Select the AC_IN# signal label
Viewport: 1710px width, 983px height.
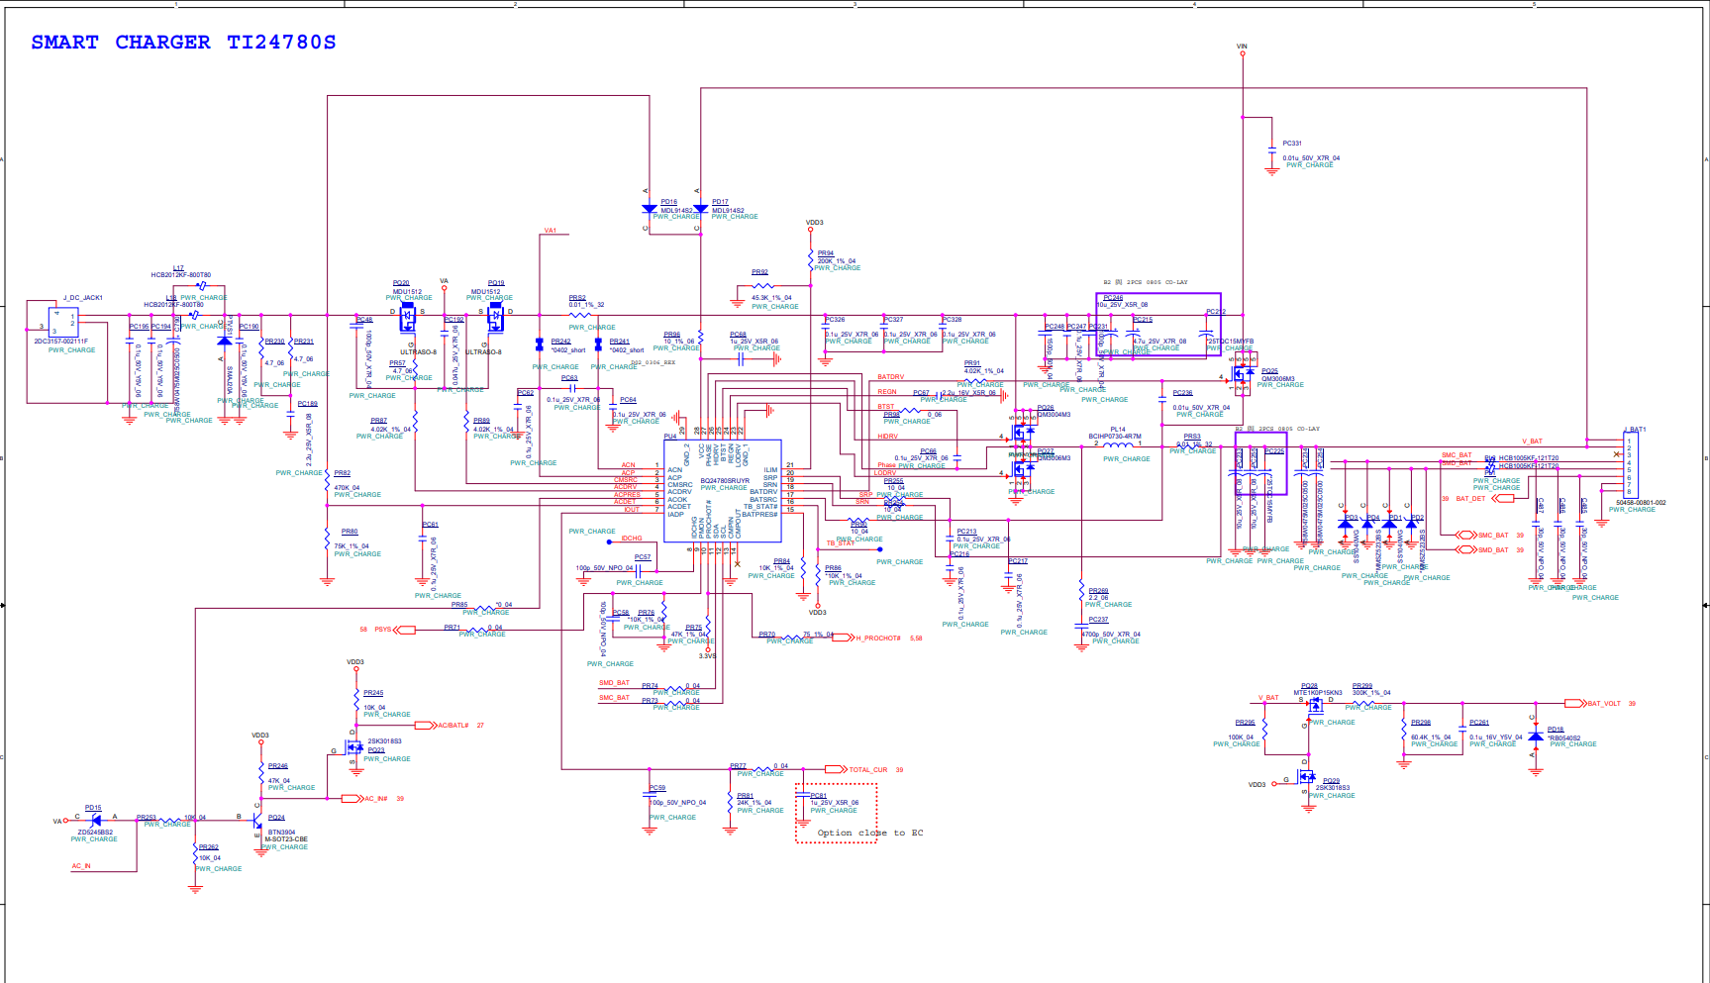point(376,799)
